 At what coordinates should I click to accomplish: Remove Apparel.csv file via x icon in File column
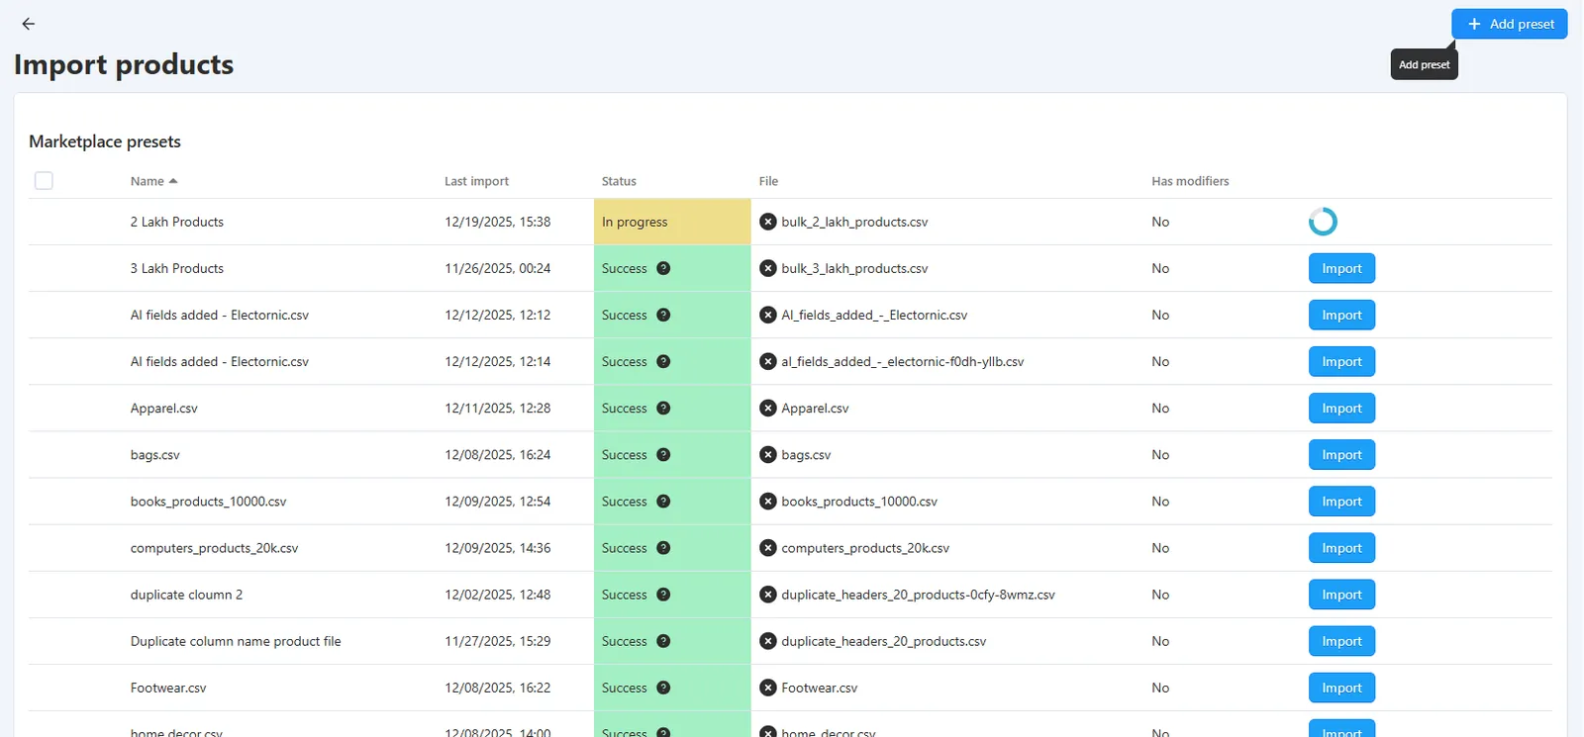[768, 408]
